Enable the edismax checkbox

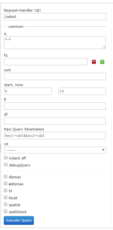click(x=6, y=183)
